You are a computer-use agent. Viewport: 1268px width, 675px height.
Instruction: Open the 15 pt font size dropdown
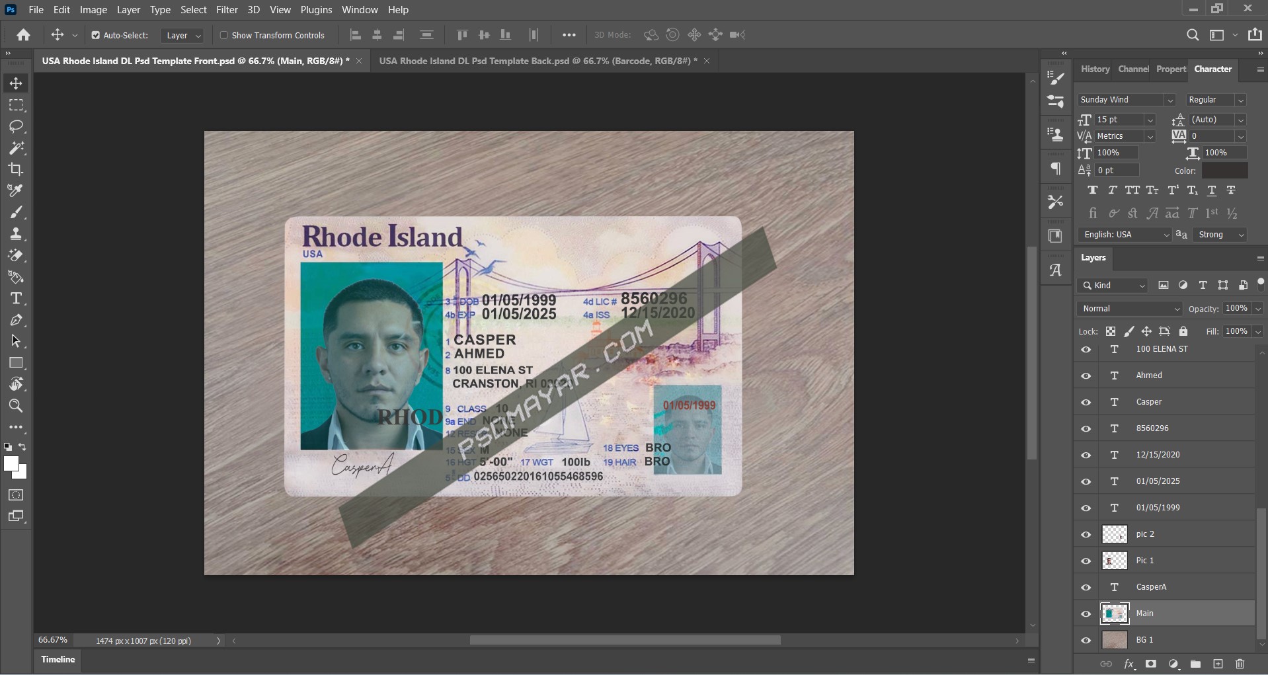1150,120
